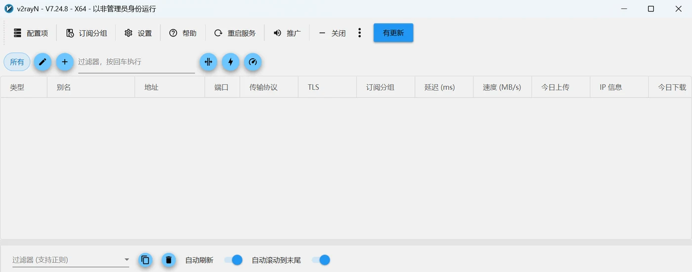The image size is (692, 272).
Task: Expand the log filter dropdown arrow
Action: (127, 260)
